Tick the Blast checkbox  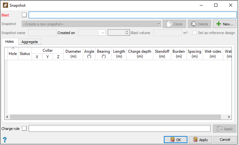(x=24, y=15)
